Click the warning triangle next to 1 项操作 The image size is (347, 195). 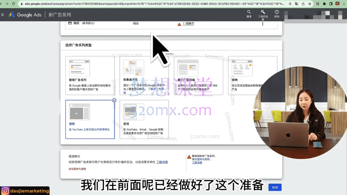(x=179, y=24)
